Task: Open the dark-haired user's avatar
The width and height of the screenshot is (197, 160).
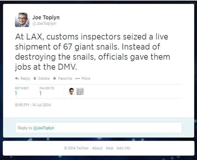Action: click(x=72, y=91)
